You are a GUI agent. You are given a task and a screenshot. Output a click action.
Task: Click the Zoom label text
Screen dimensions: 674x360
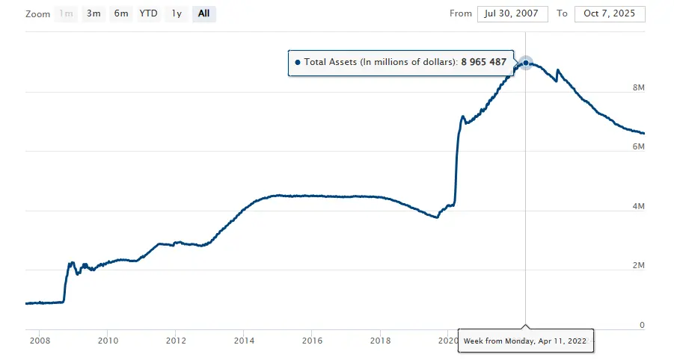pyautogui.click(x=38, y=13)
